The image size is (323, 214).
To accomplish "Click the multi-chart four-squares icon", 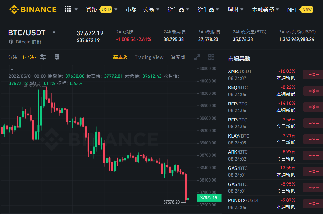I will pos(211,57).
